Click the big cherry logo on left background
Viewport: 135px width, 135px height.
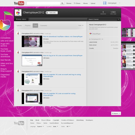6,21
